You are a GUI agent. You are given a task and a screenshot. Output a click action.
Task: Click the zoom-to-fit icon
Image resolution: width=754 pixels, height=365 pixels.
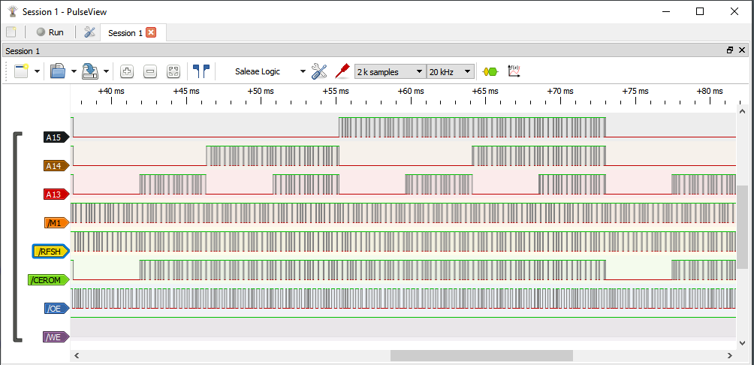coord(173,71)
